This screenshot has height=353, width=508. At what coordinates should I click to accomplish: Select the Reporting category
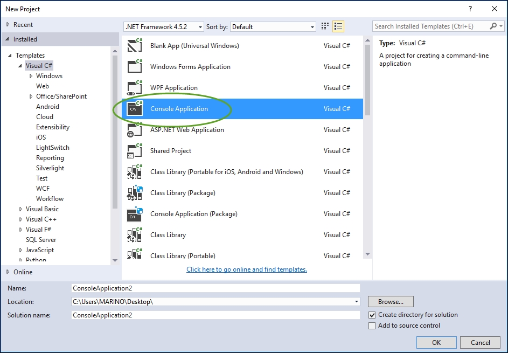pos(50,158)
